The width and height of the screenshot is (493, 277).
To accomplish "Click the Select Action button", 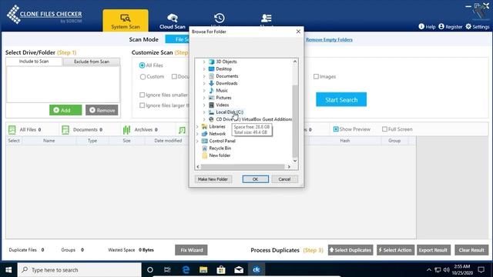I will point(395,250).
